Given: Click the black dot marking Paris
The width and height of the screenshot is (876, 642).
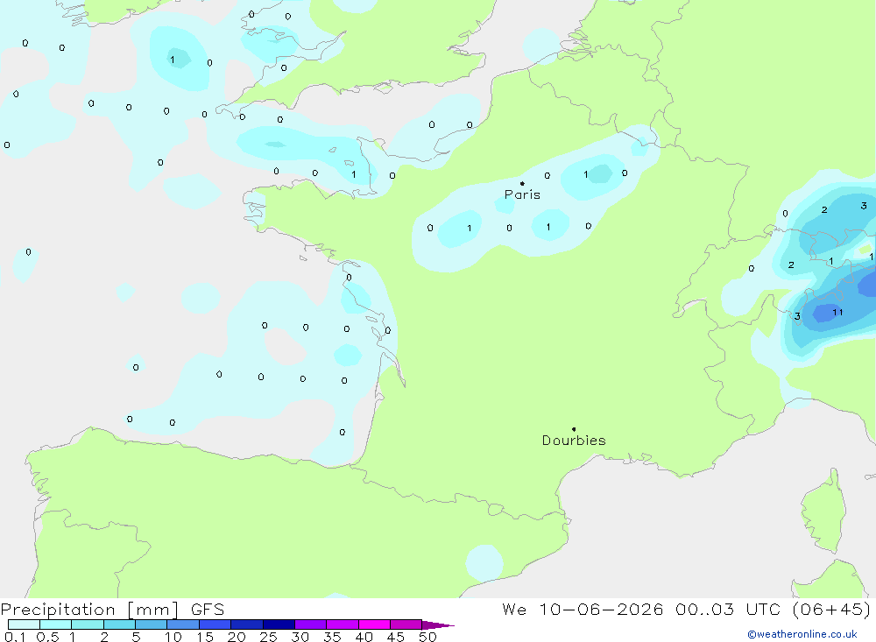Looking at the screenshot, I should tap(522, 183).
